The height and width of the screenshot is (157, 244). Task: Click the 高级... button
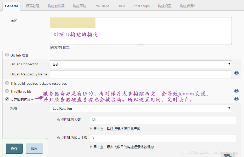click(x=228, y=155)
